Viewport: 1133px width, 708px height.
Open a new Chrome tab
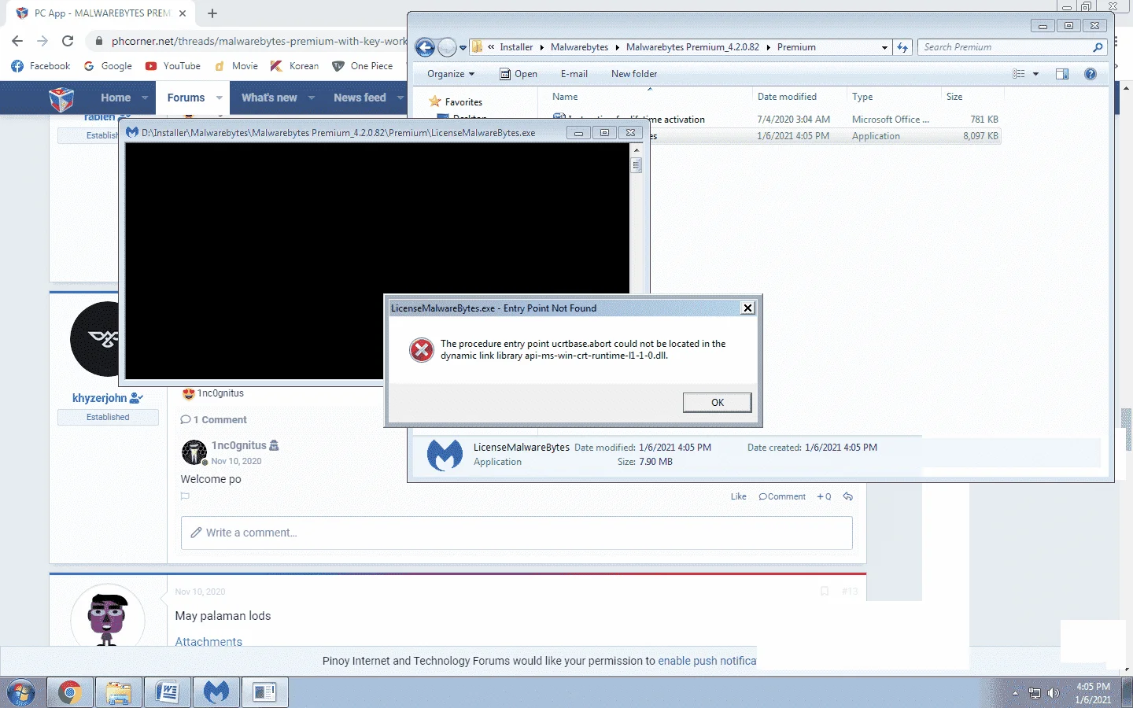pyautogui.click(x=212, y=13)
